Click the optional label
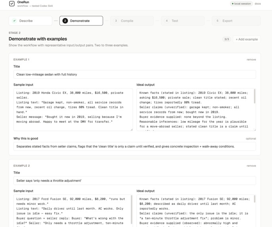272x227 pixels. pyautogui.click(x=251, y=139)
